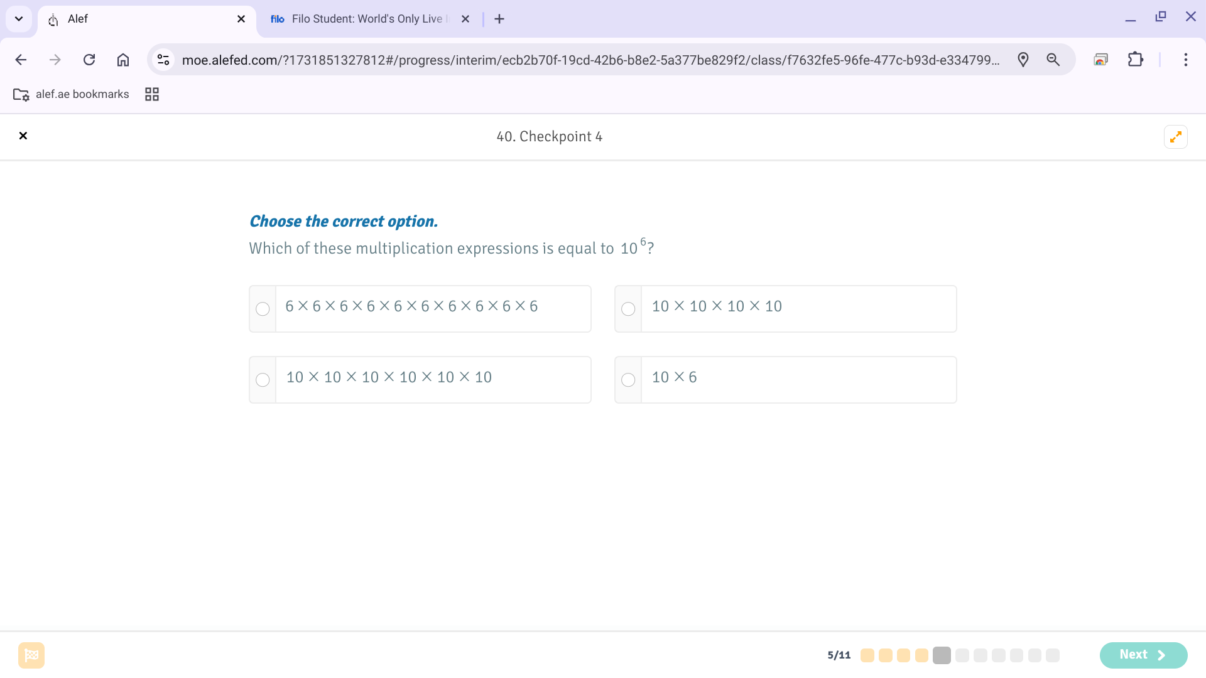Expand checkpoint to fullscreen with orange arrows icon
This screenshot has width=1206, height=678.
[x=1175, y=137]
